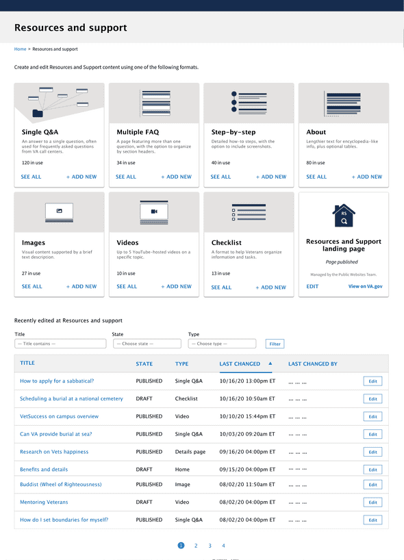The height and width of the screenshot is (560, 404).
Task: Open View on VA.gov link
Action: pyautogui.click(x=366, y=286)
